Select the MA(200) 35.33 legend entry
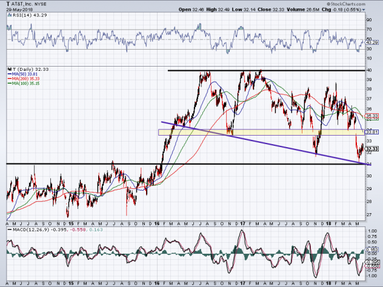Image resolution: width=383 pixels, height=287 pixels. (24, 79)
